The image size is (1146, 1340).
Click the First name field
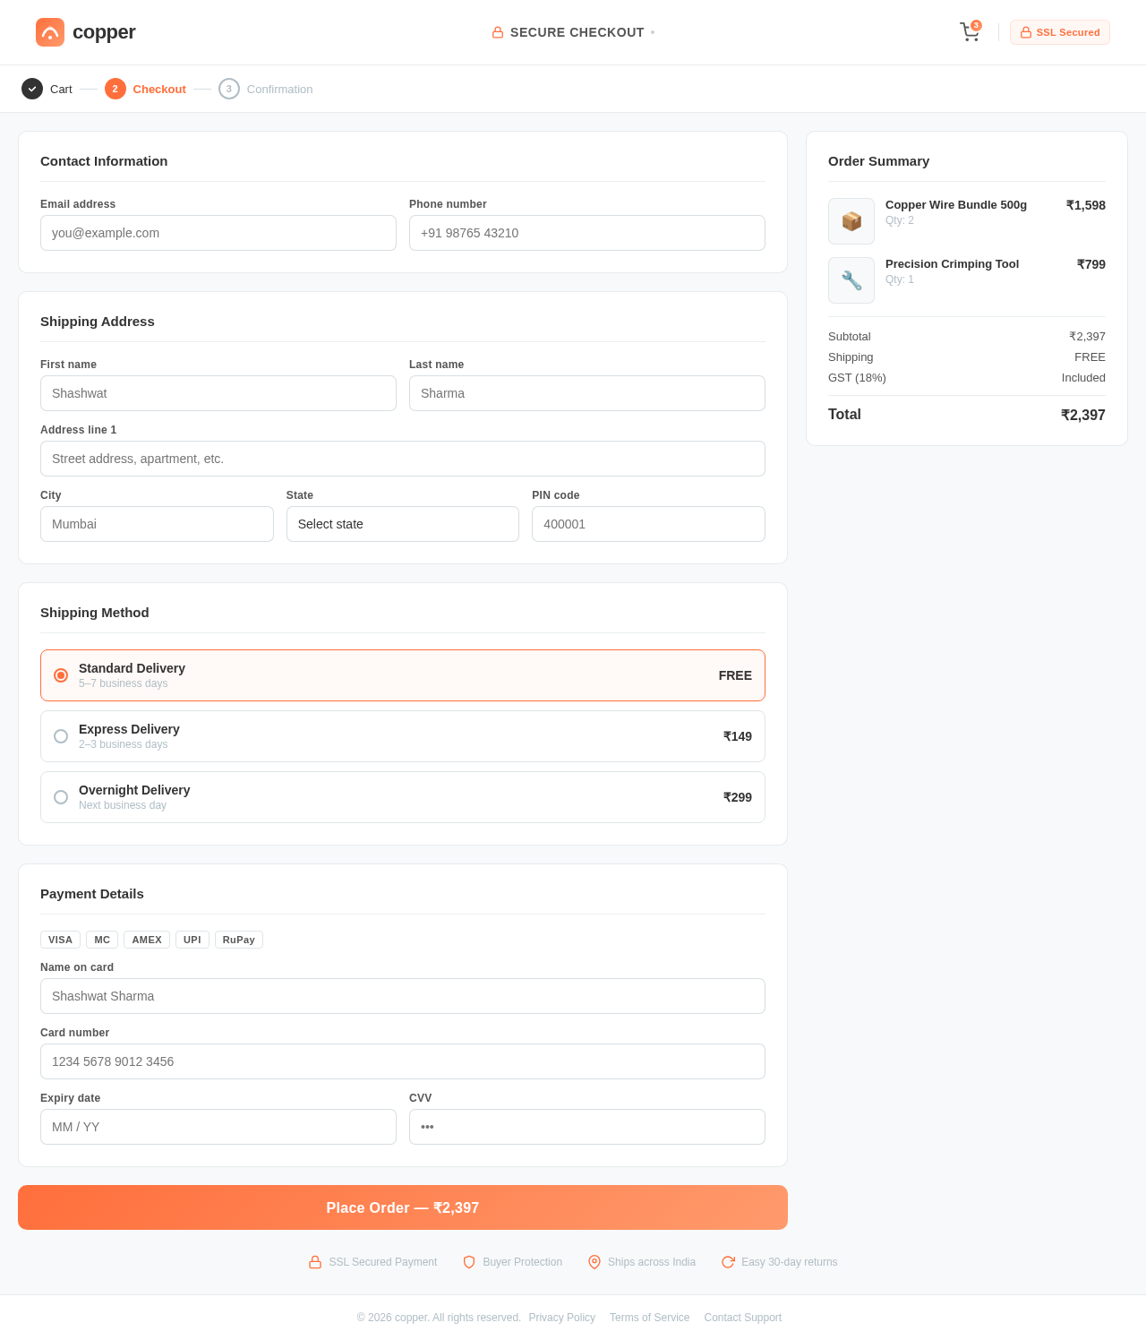(x=218, y=393)
